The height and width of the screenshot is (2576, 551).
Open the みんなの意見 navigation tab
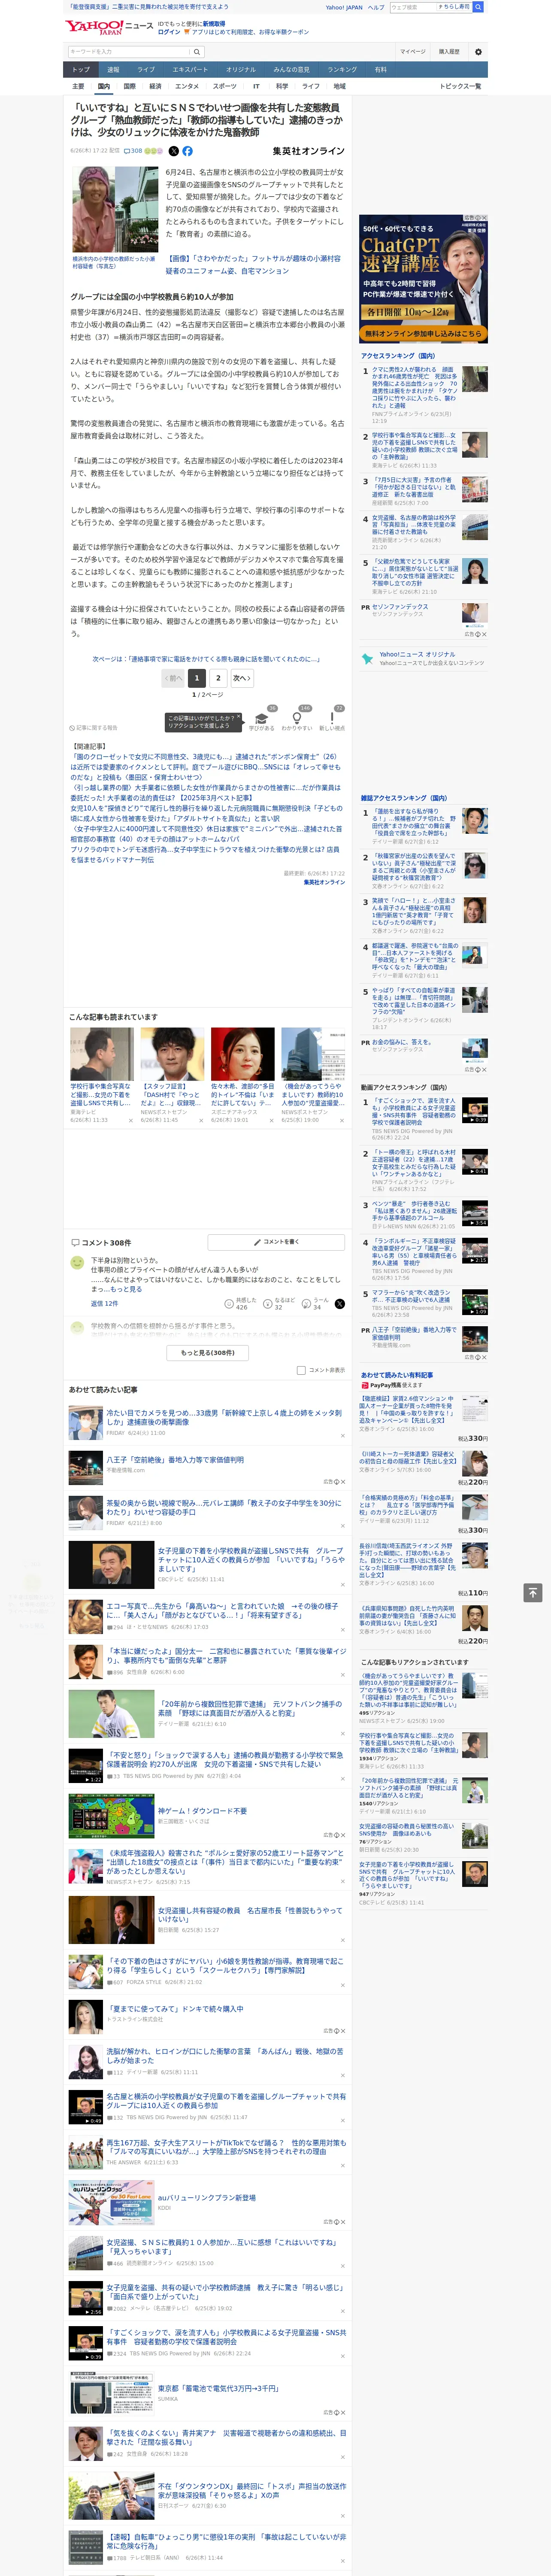point(291,70)
